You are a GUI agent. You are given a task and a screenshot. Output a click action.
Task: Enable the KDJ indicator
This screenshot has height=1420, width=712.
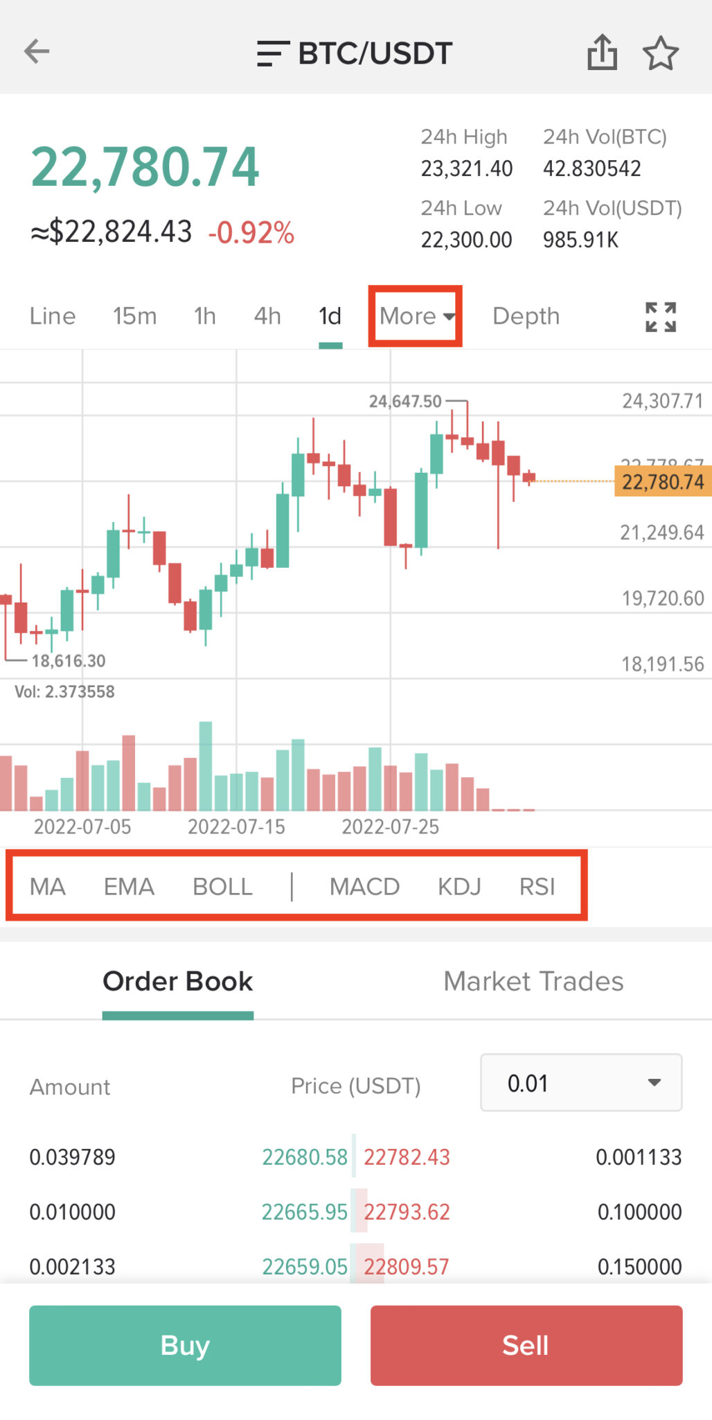(x=459, y=887)
